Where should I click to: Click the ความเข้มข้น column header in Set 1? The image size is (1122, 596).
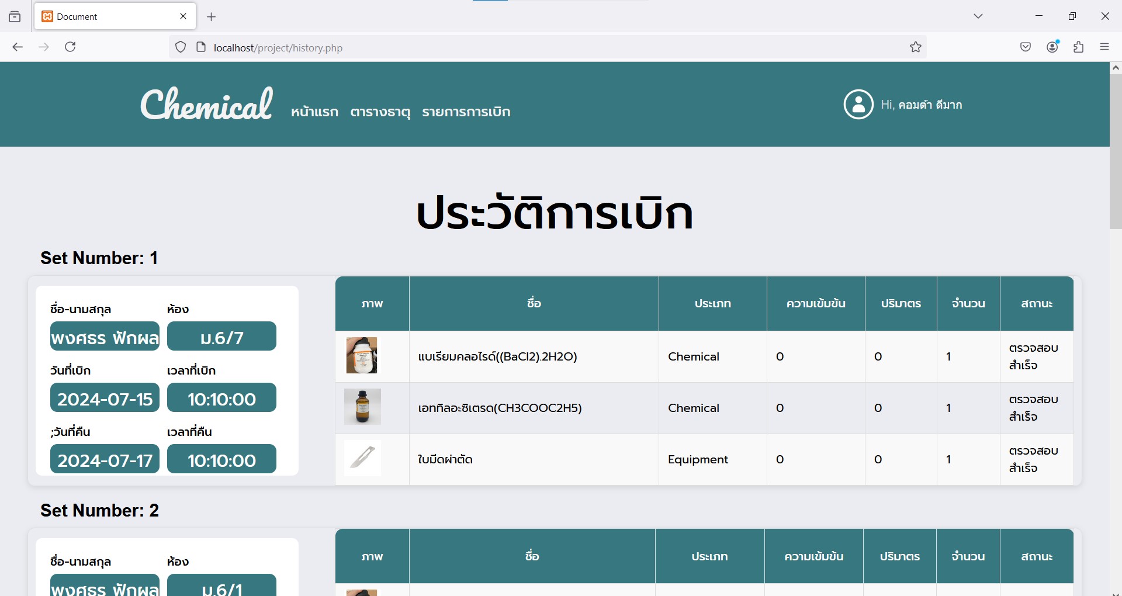tap(816, 303)
